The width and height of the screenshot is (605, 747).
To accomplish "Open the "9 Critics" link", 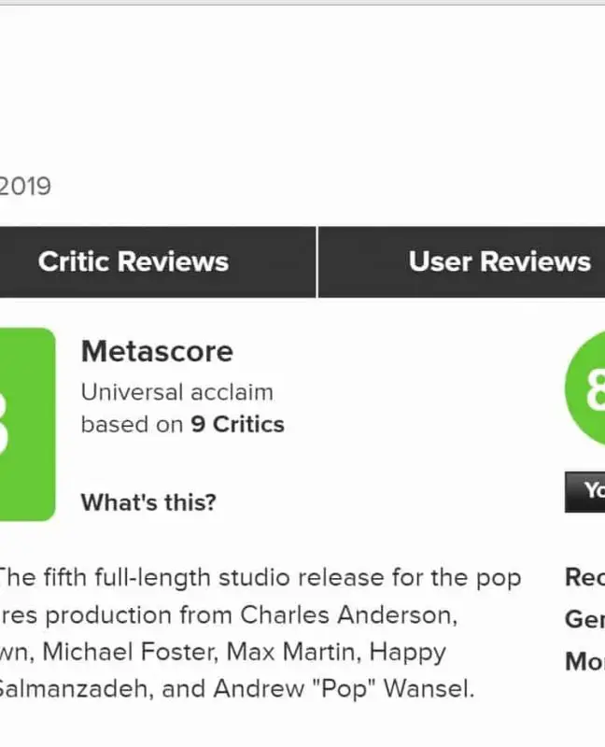I will coord(237,425).
